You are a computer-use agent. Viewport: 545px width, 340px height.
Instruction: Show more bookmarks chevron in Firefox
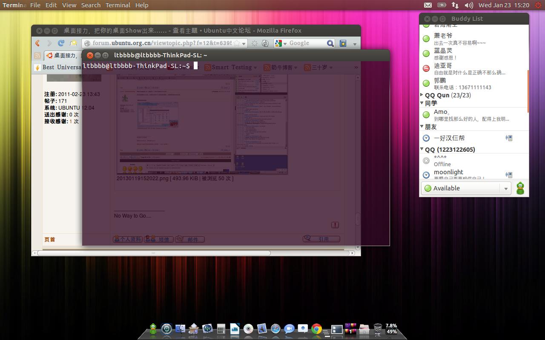[356, 67]
